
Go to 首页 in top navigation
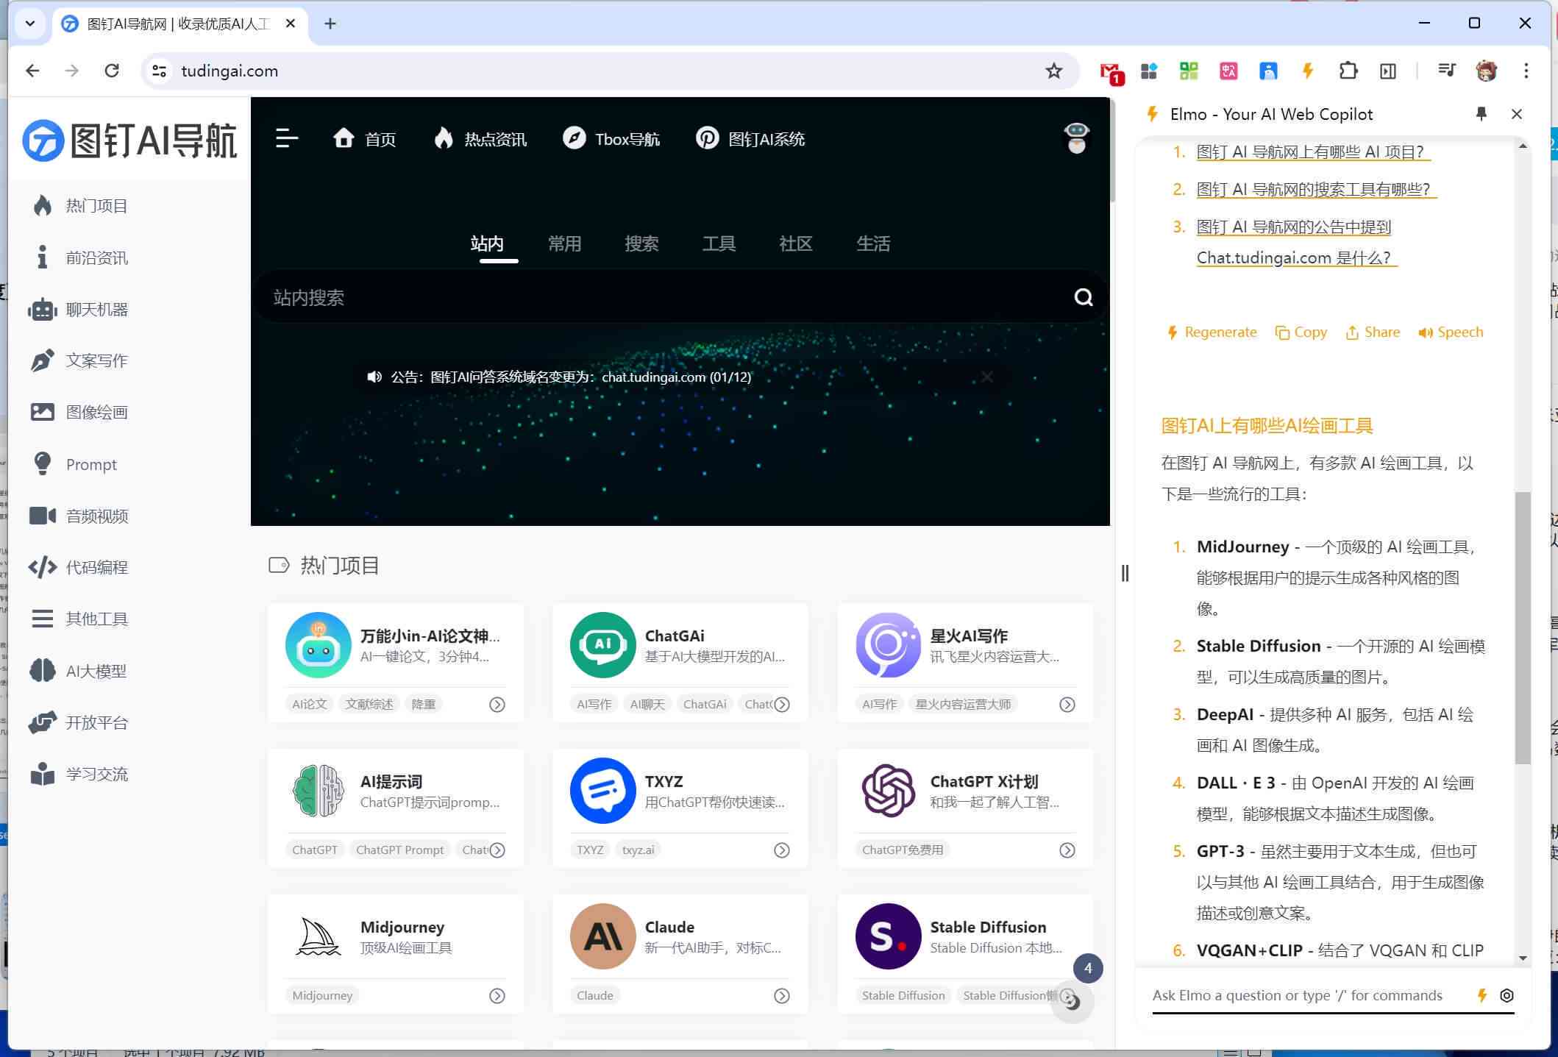coord(364,138)
